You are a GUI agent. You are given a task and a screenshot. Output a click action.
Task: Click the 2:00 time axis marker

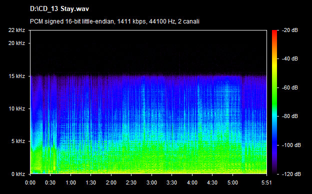[x=111, y=182]
